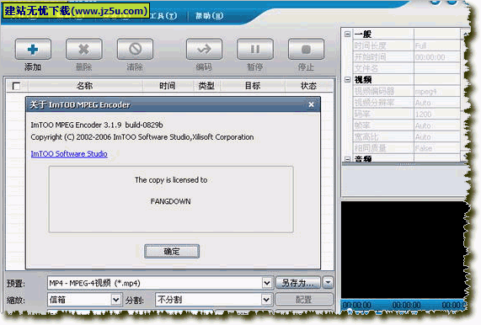
Task: Open the 分割 split dropdown
Action: 266,300
